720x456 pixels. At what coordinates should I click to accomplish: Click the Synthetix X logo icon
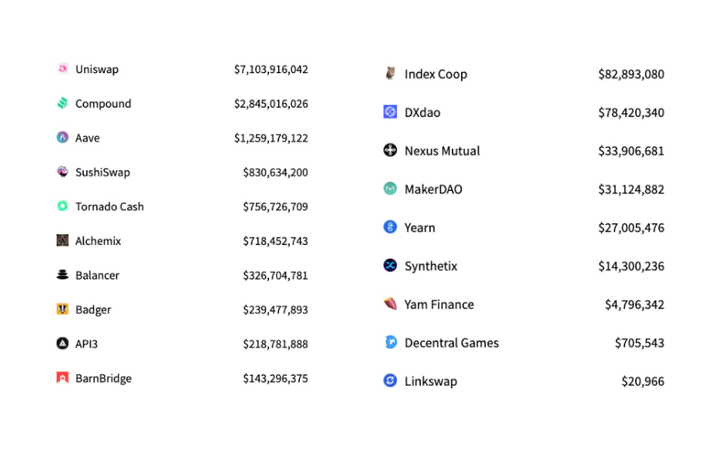point(390,266)
